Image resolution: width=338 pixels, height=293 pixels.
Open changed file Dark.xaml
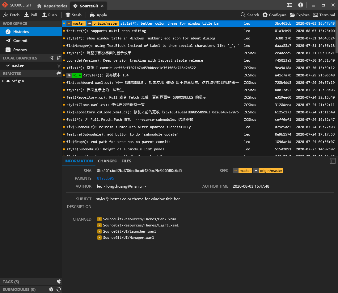click(x=139, y=219)
